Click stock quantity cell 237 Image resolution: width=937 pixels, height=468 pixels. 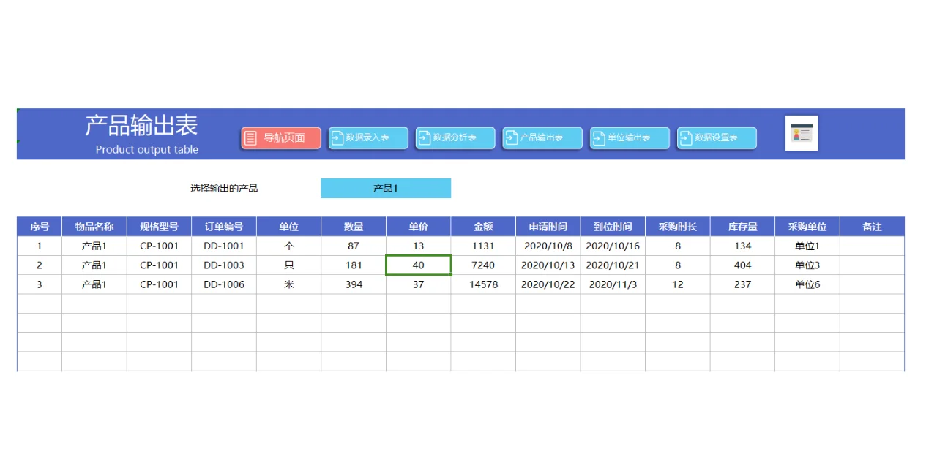pyautogui.click(x=742, y=284)
